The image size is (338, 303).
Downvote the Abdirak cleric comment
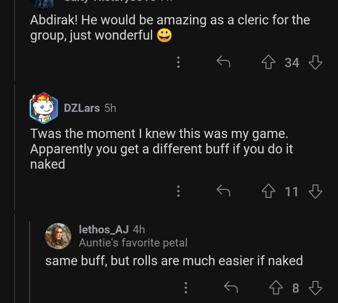315,62
